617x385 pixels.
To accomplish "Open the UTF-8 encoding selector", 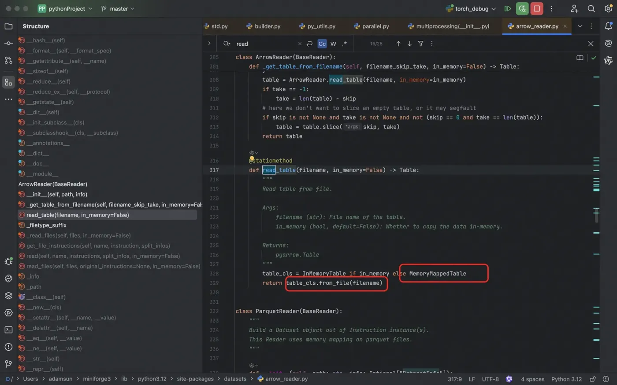I will click(x=491, y=379).
